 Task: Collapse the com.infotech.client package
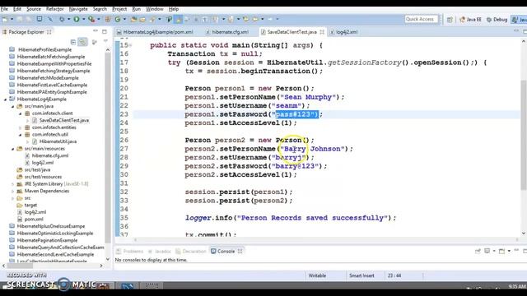[x=20, y=113]
